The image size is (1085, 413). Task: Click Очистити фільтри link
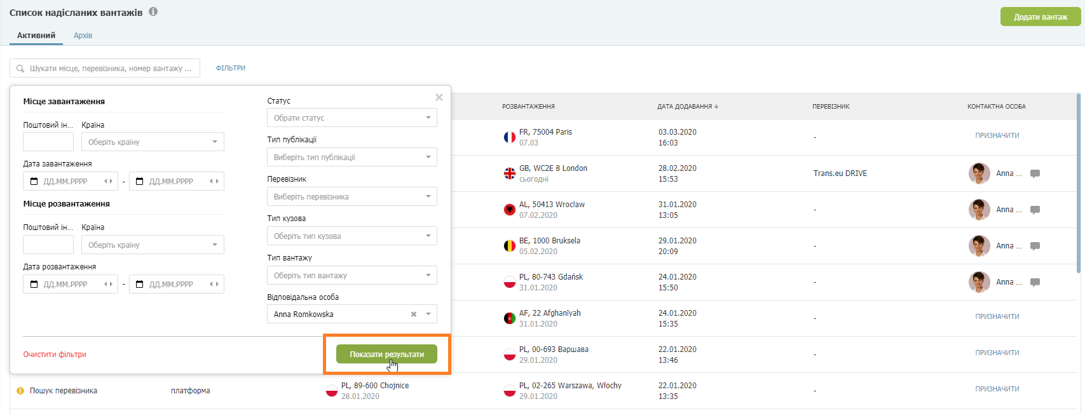[55, 355]
